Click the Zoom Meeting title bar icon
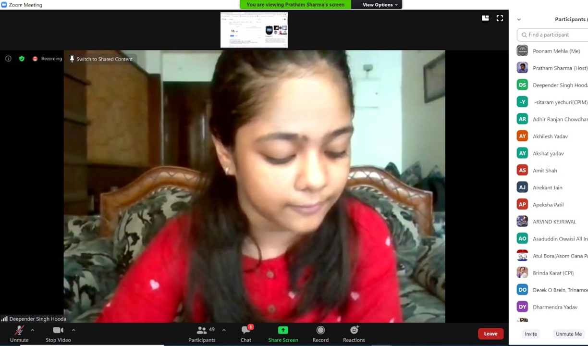This screenshot has height=346, width=588. [x=4, y=5]
